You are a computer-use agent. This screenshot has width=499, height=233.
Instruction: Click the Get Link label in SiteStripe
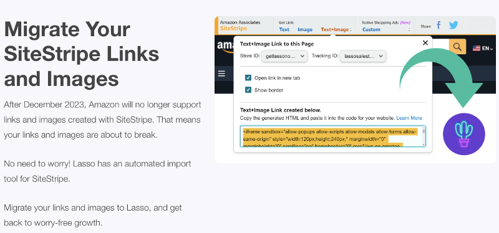coord(286,22)
